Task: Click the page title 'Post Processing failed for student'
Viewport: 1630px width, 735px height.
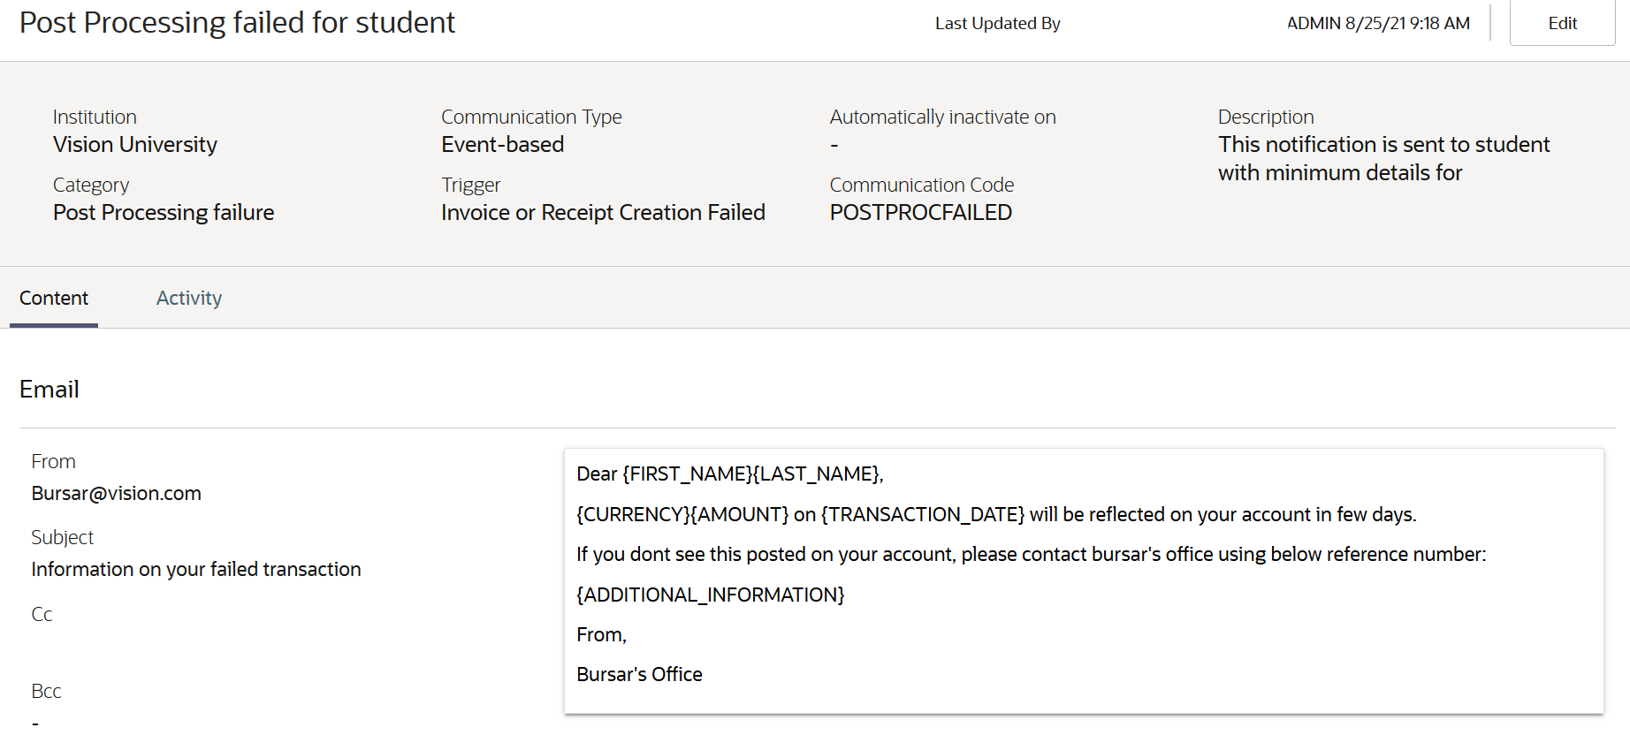Action: [x=237, y=23]
